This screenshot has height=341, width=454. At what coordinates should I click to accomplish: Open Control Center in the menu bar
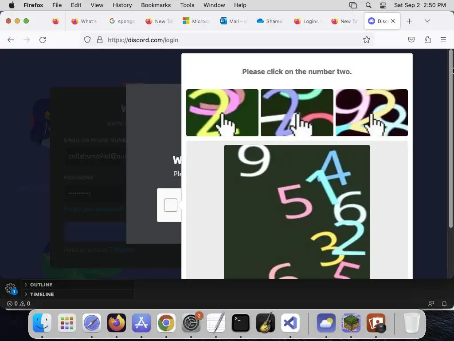(x=383, y=5)
